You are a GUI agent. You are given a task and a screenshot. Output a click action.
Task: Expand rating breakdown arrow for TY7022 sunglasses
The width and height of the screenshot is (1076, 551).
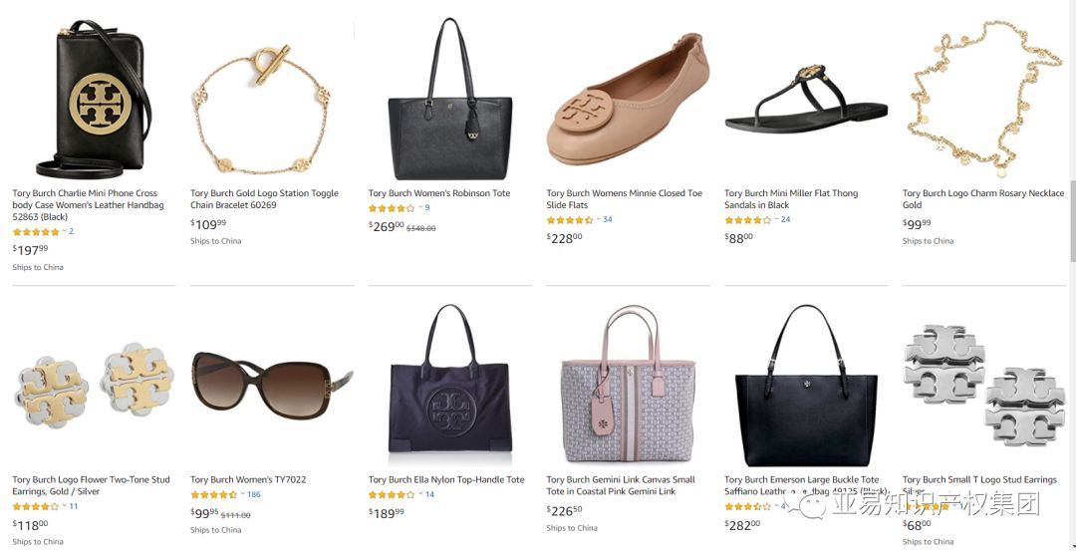(x=242, y=494)
